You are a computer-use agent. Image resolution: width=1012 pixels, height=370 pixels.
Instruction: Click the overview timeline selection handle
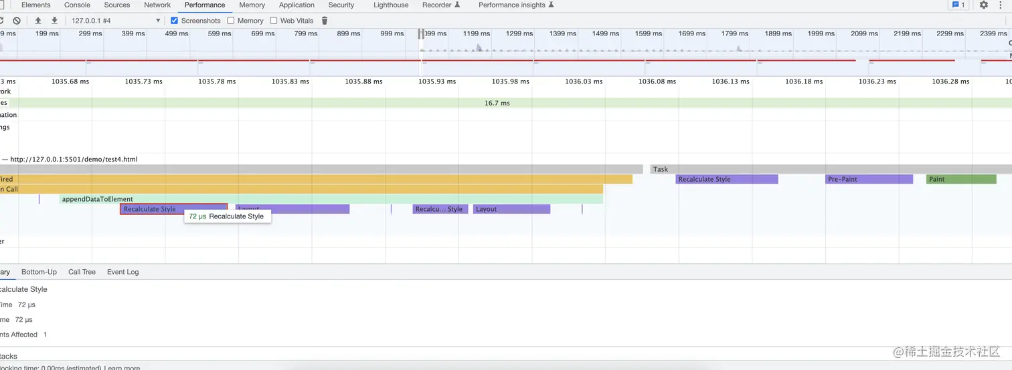pyautogui.click(x=421, y=33)
